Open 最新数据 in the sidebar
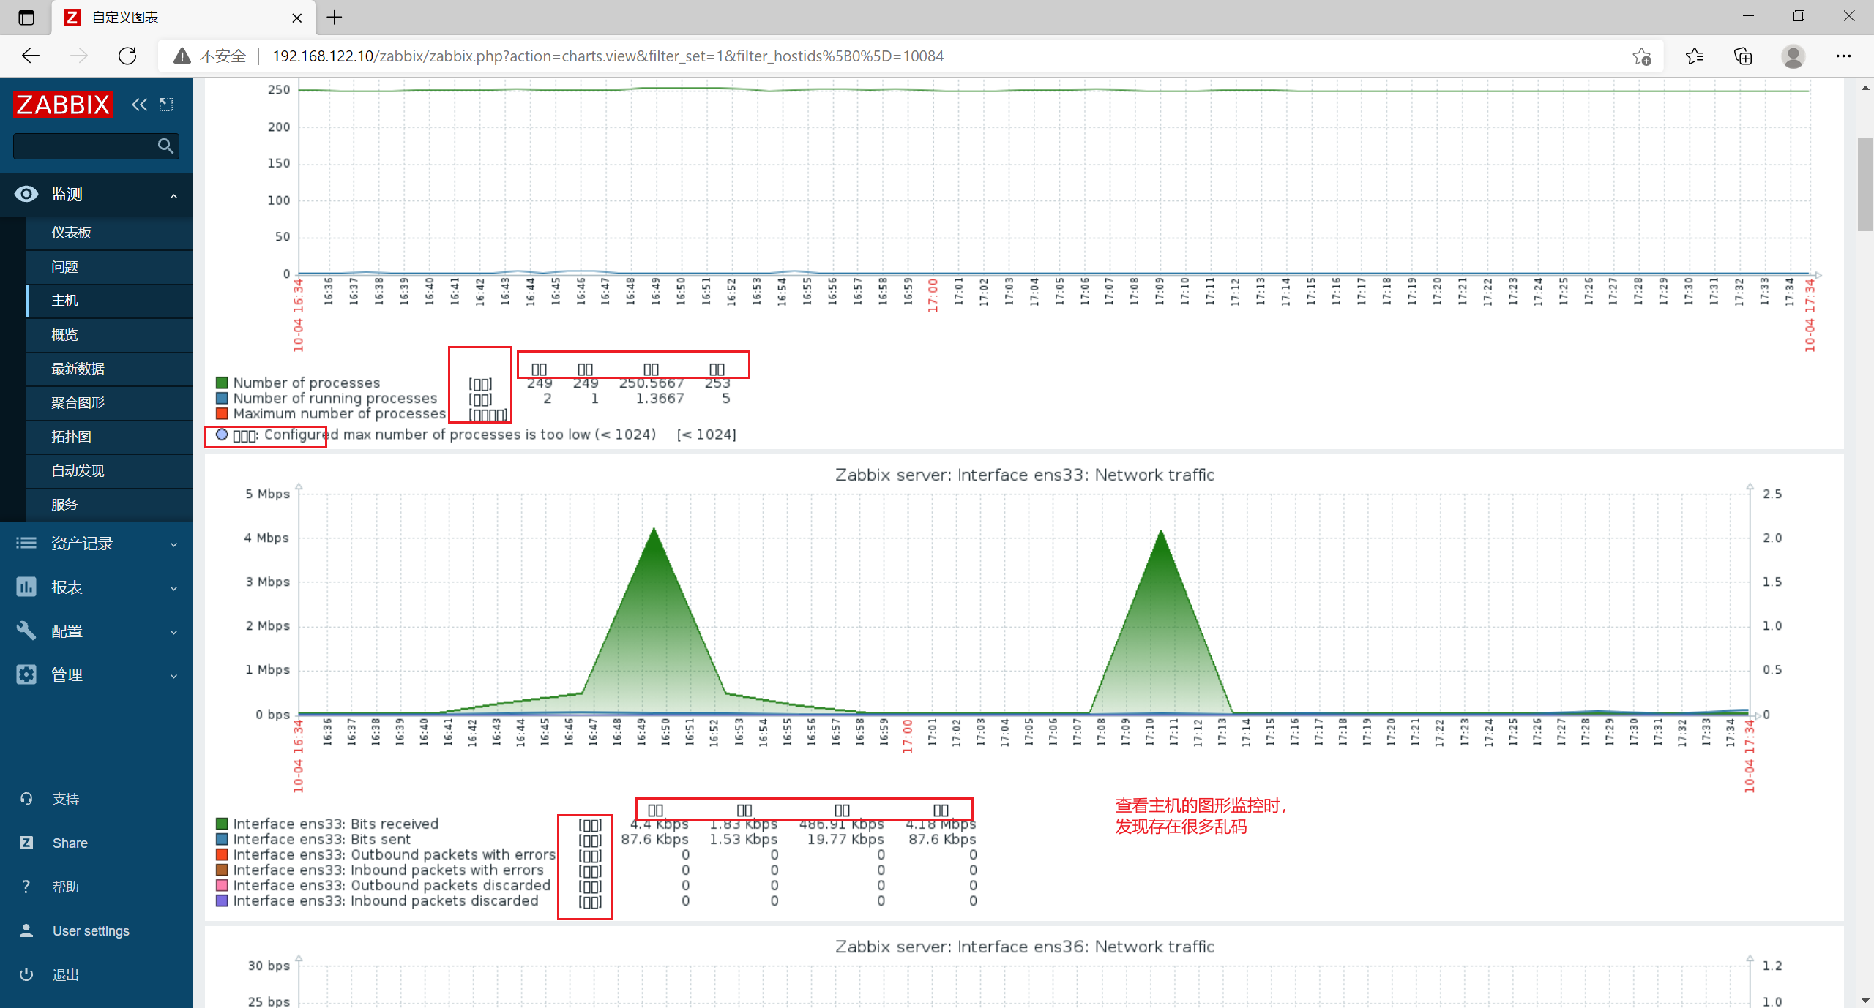The width and height of the screenshot is (1874, 1008). (x=78, y=369)
